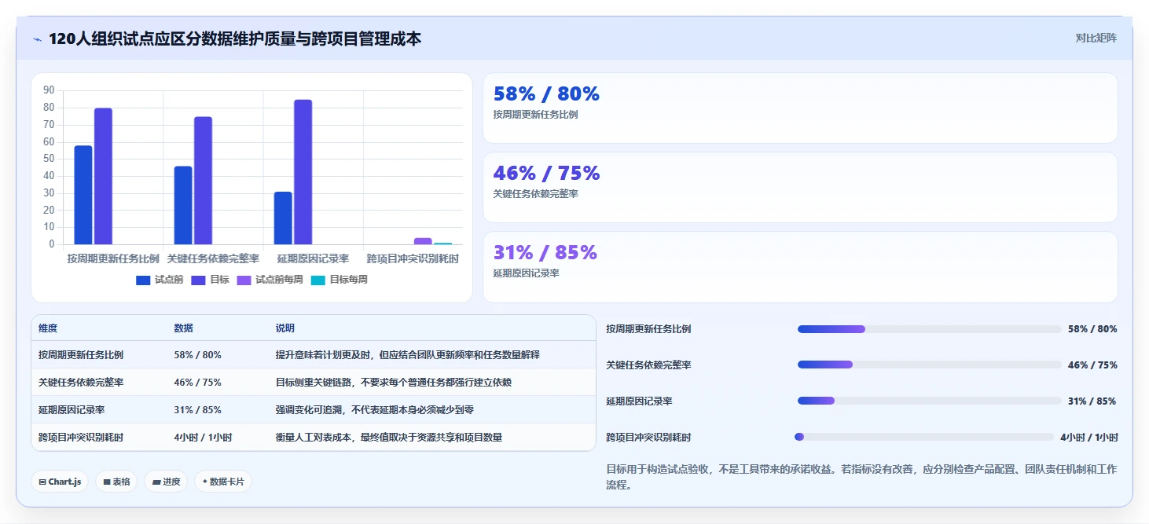Click the 表格 chip
This screenshot has width=1149, height=524.
(x=116, y=482)
